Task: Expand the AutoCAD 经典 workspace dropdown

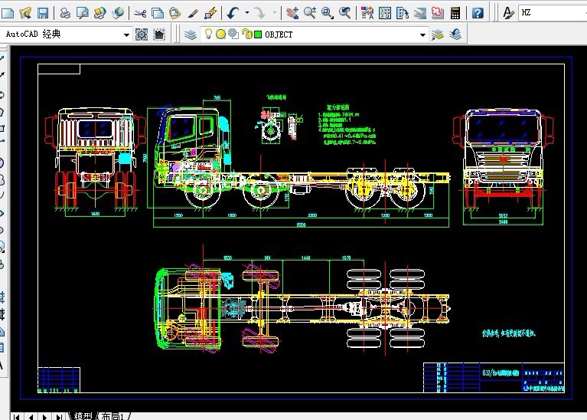Action: [x=126, y=34]
